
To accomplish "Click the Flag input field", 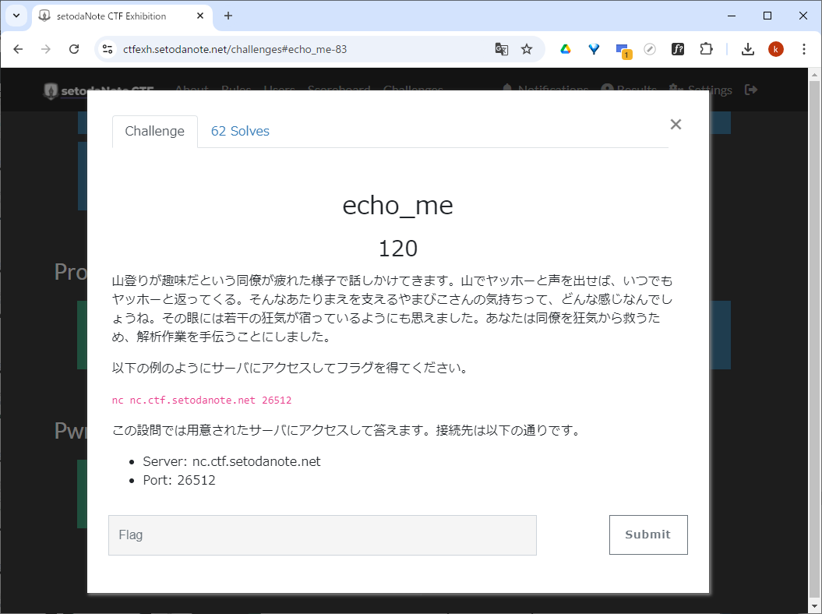I will [x=323, y=535].
